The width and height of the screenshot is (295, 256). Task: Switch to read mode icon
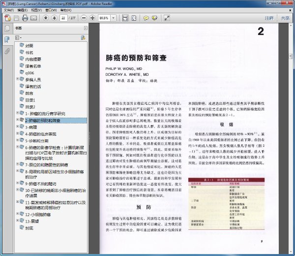tap(167, 18)
